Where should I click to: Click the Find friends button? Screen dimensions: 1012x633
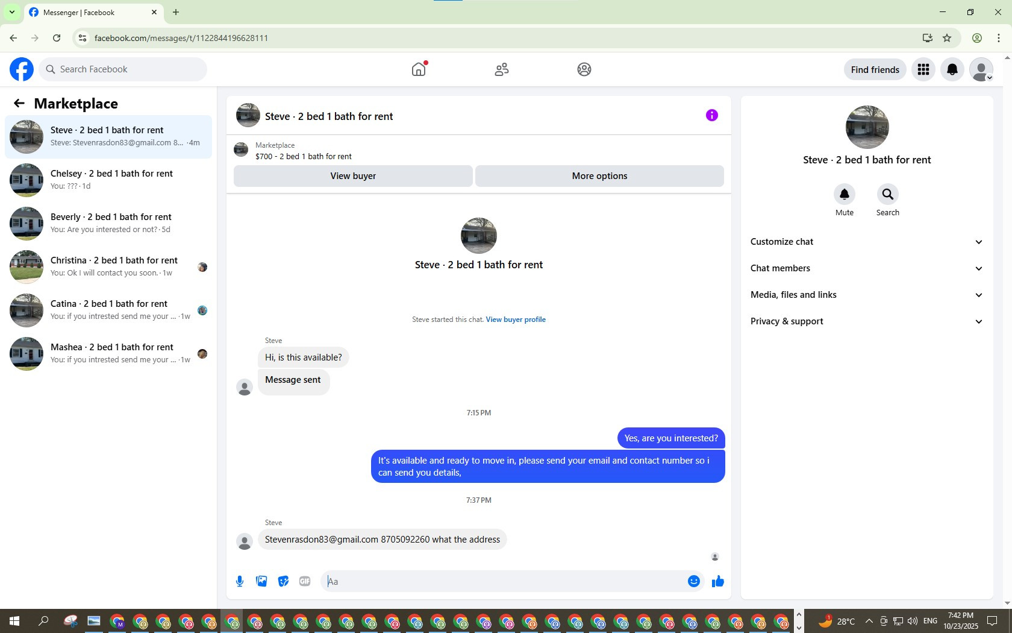(x=875, y=69)
